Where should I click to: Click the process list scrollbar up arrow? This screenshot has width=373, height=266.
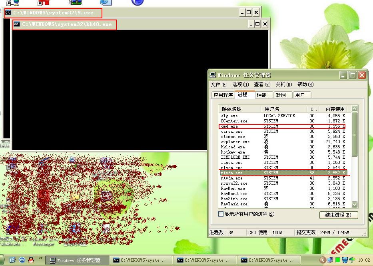tap(355, 109)
